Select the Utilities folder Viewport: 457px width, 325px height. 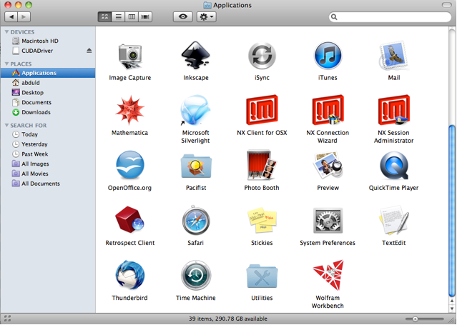coord(262,276)
